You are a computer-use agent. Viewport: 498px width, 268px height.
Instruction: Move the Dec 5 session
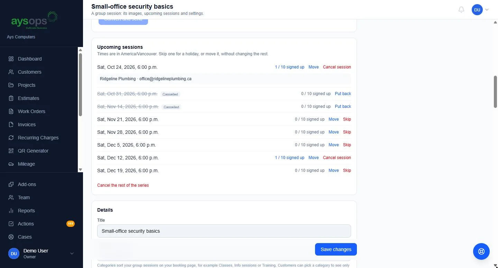pos(334,145)
